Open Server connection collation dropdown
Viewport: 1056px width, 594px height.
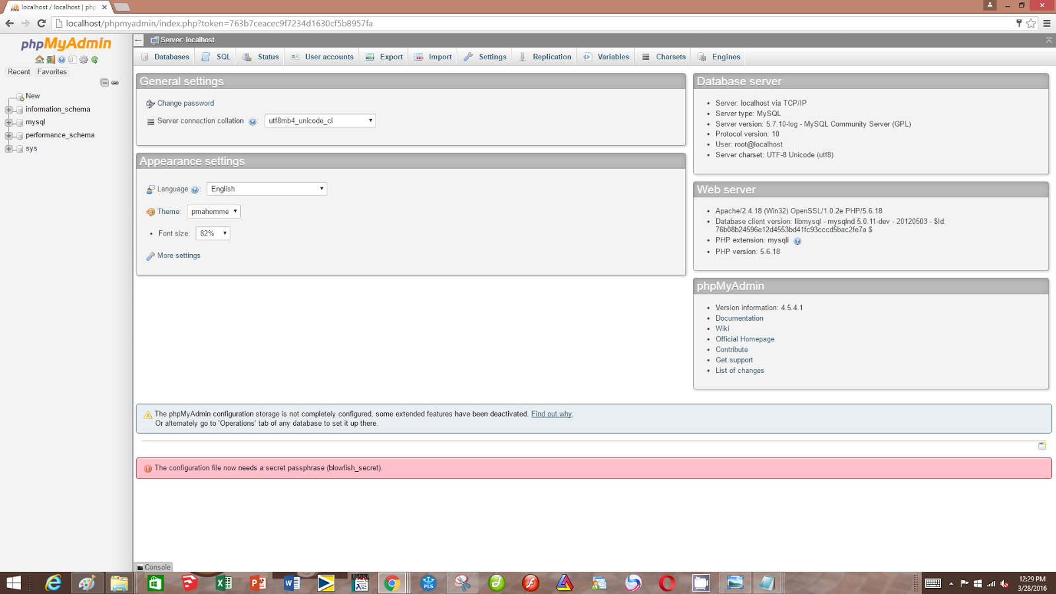coord(320,121)
